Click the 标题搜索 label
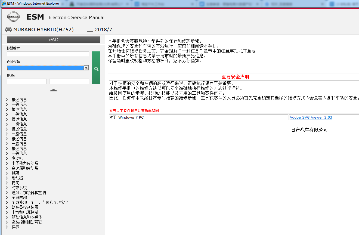The height and width of the screenshot is (235, 359). coord(13,48)
